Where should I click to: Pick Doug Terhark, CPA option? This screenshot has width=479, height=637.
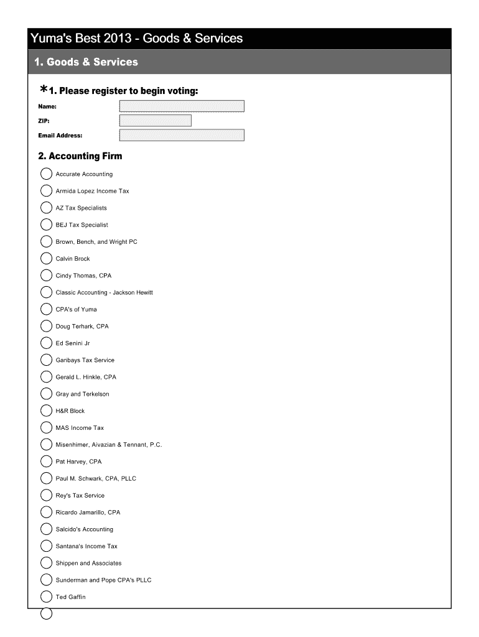47,326
